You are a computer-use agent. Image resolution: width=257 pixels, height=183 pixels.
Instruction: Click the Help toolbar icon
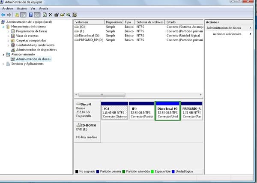(30, 15)
